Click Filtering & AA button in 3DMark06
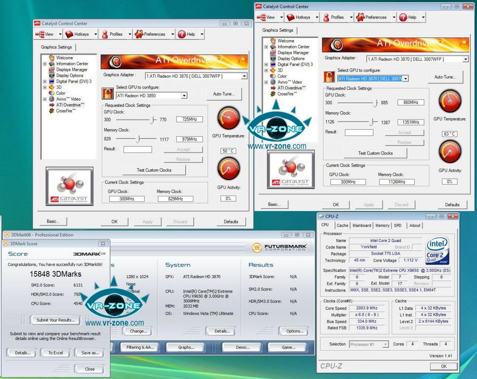The image size is (477, 379). click(x=140, y=347)
